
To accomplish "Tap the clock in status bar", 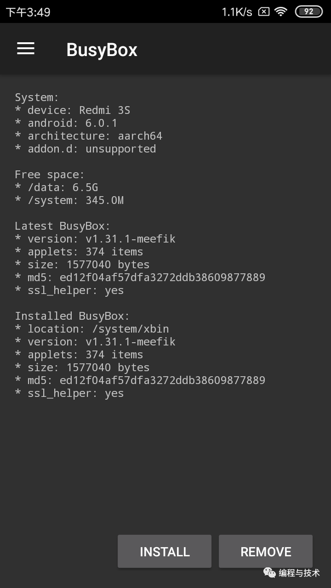I will pos(28,12).
